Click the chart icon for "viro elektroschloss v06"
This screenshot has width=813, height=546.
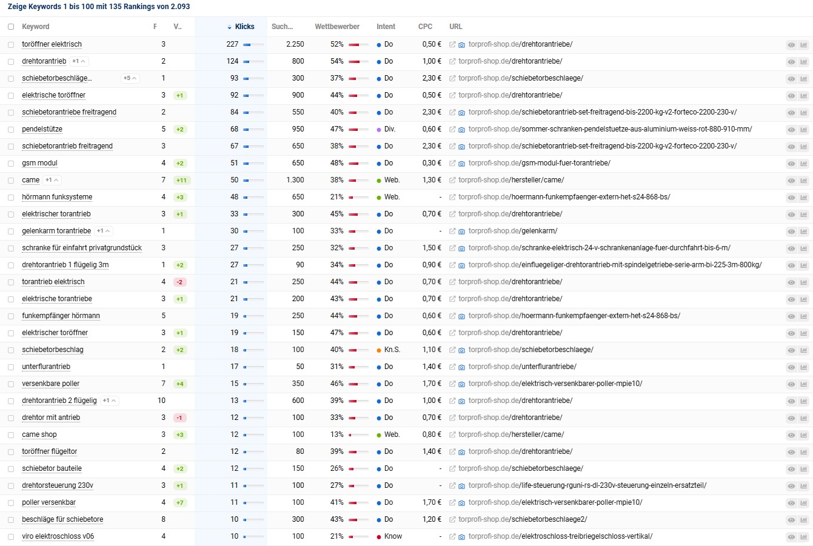coord(804,536)
